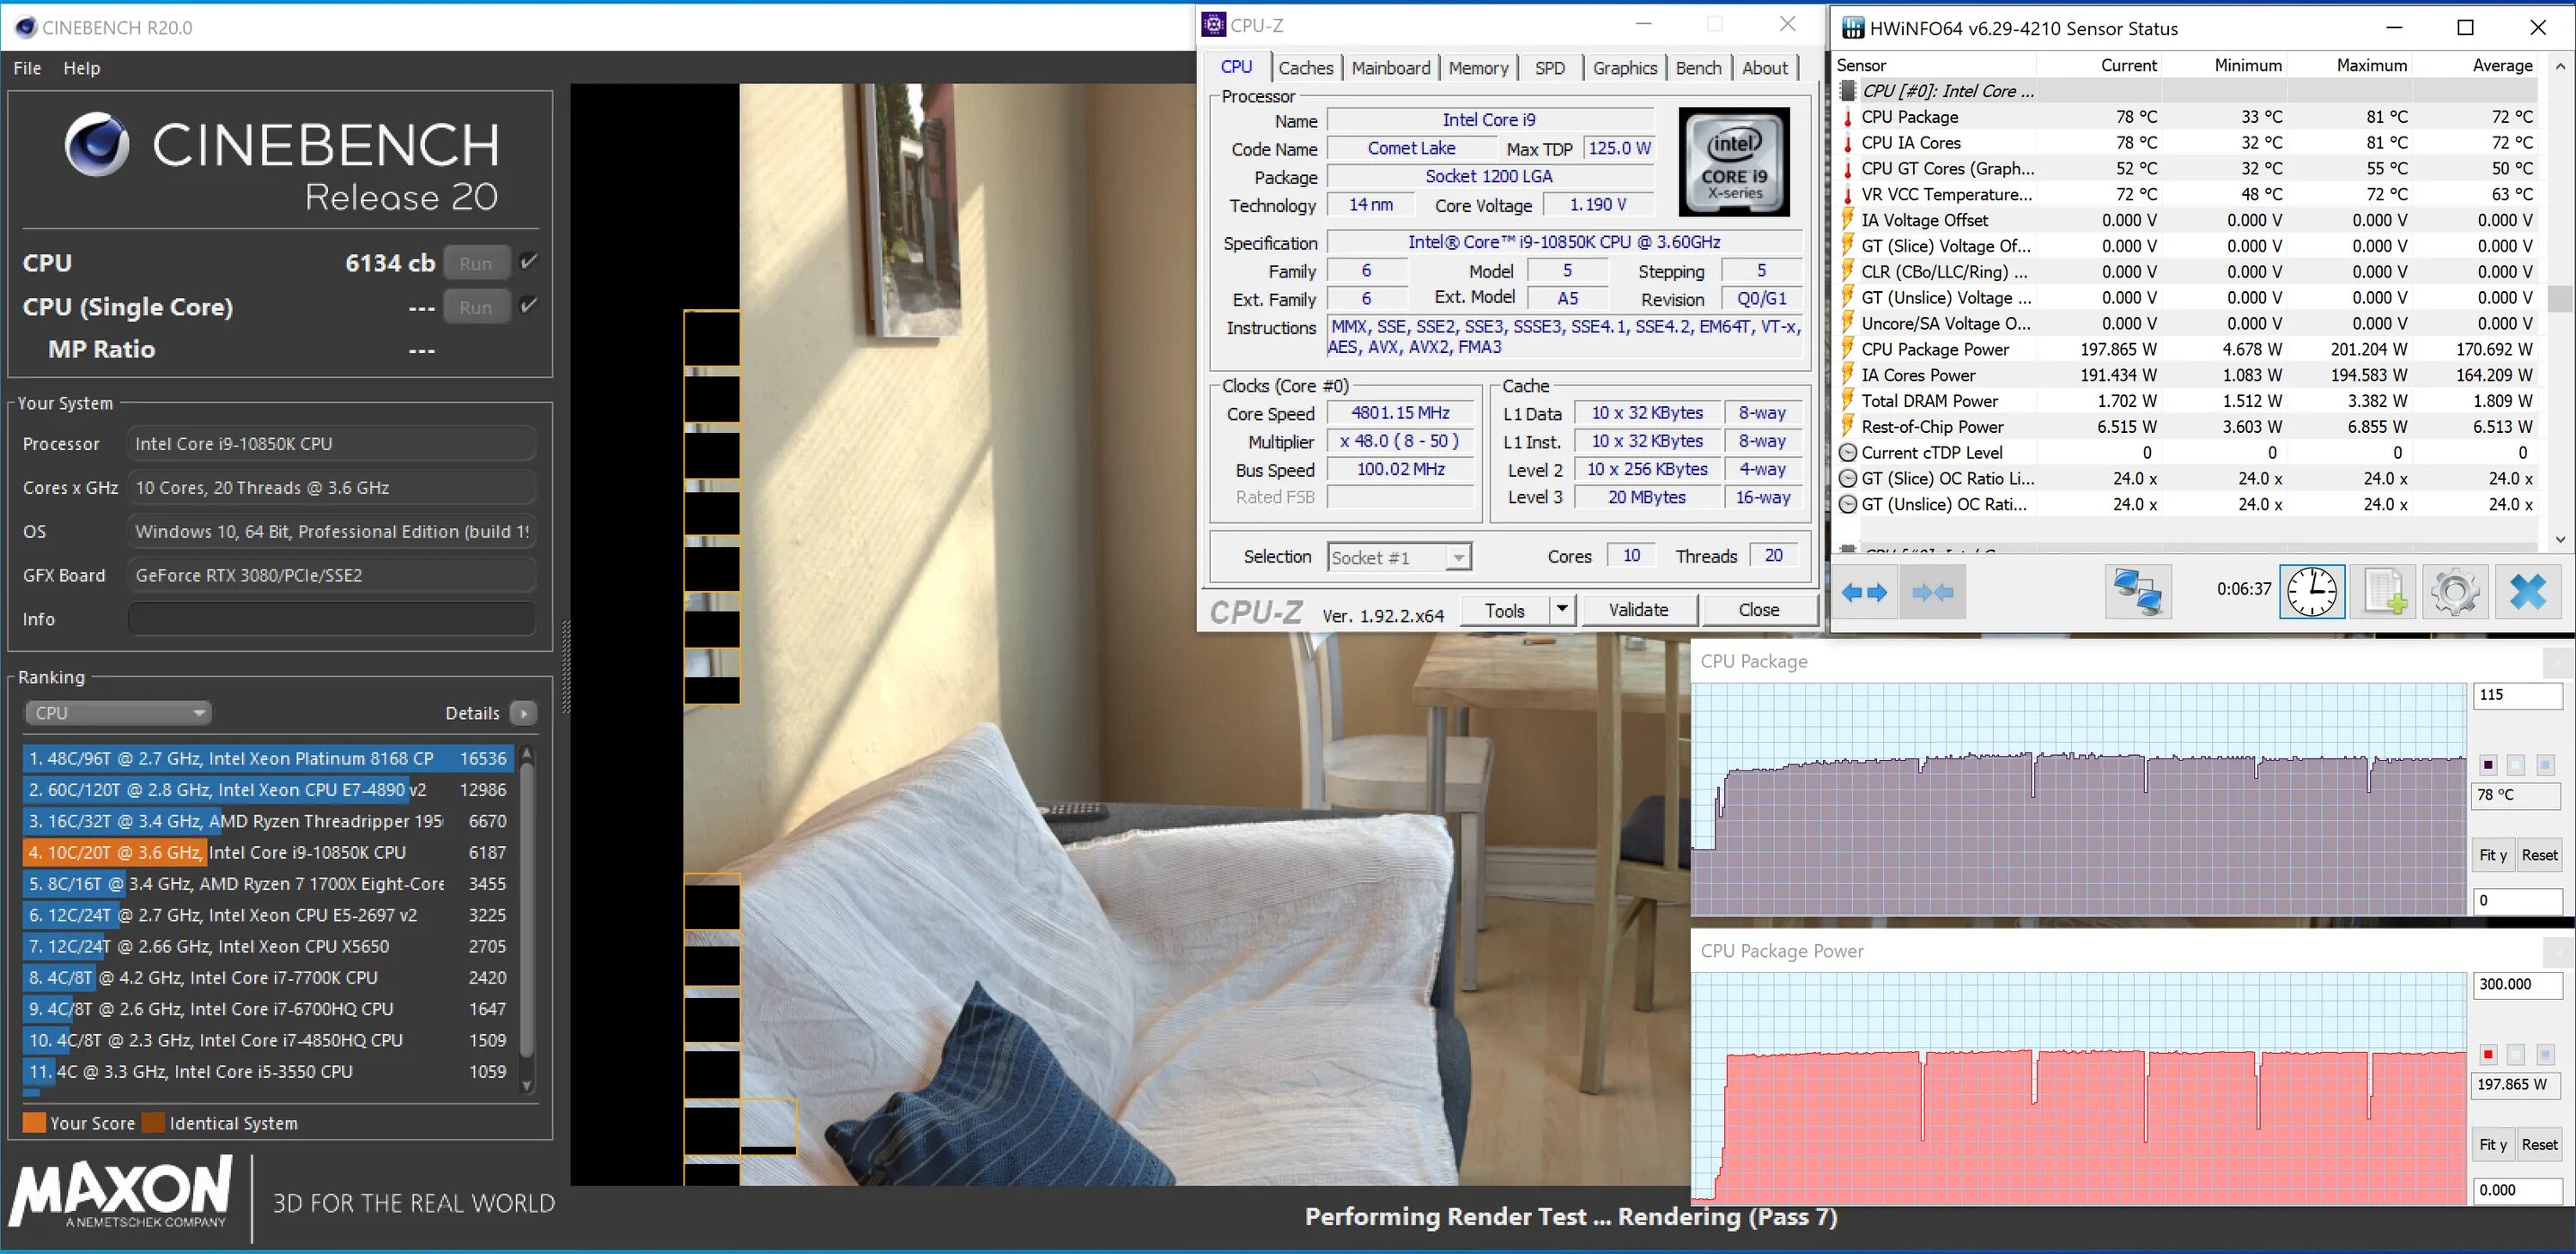
Task: Expand the CPU-Z Tools dropdown arrow
Action: (x=1562, y=609)
